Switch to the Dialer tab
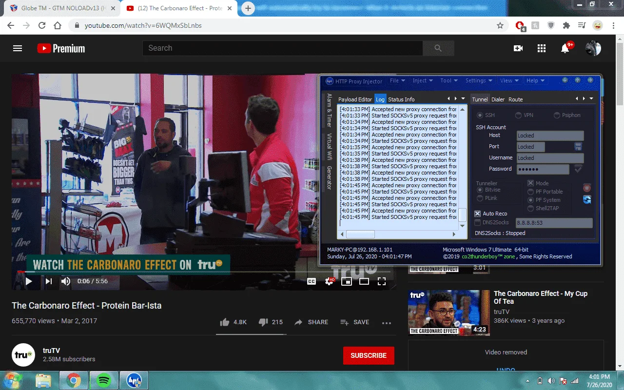624x390 pixels. pos(498,99)
